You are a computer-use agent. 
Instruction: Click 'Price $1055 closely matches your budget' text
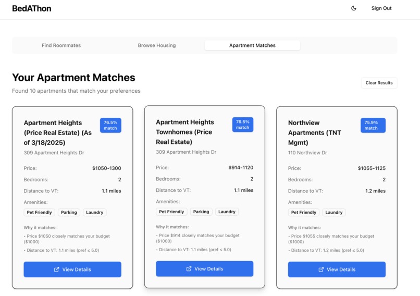(331, 239)
